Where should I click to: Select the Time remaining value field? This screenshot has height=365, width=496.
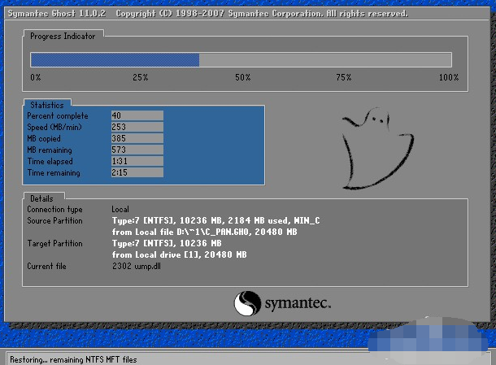coord(137,172)
